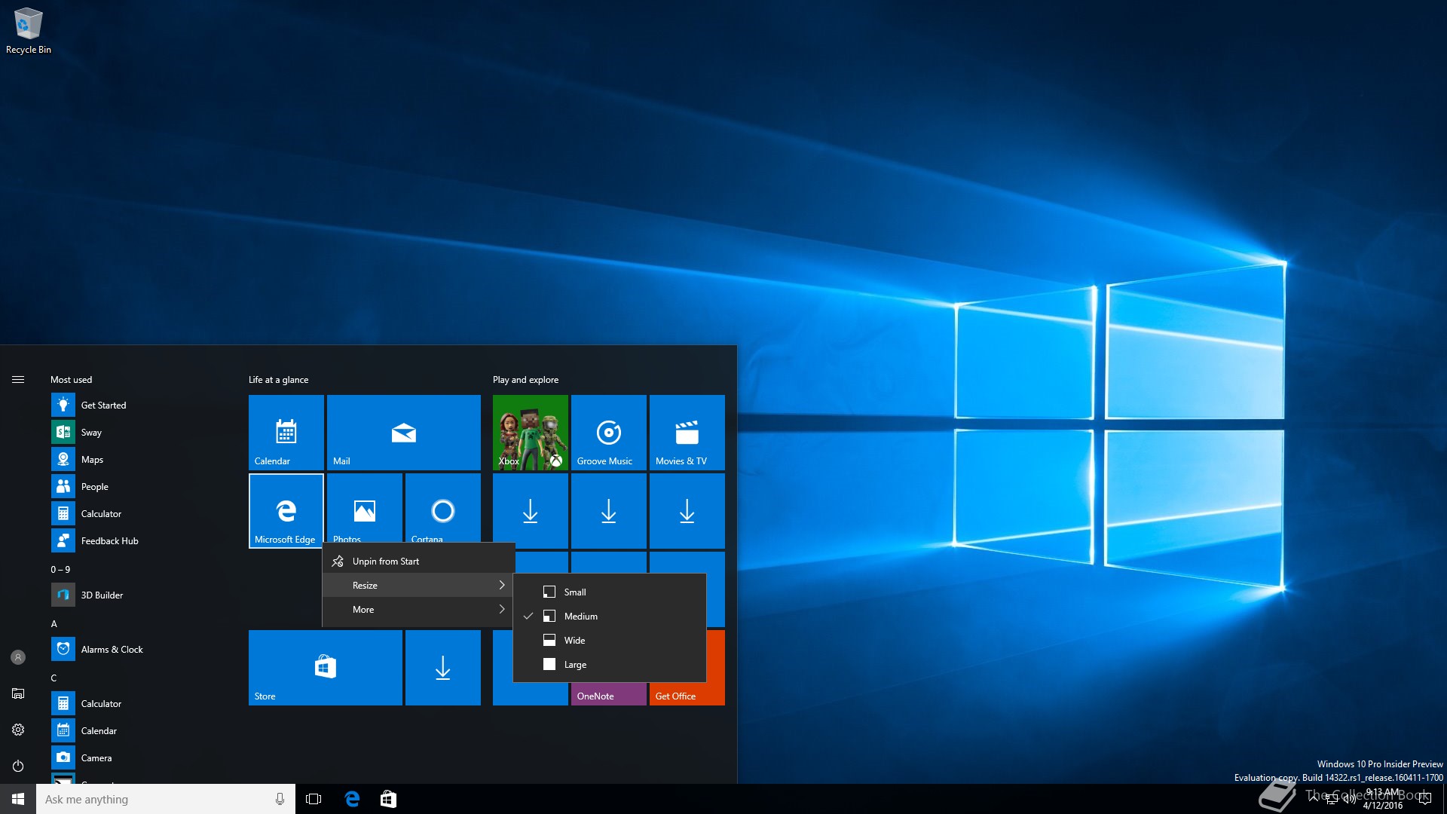Open the Get Started app
This screenshot has width=1447, height=814.
pyautogui.click(x=139, y=405)
